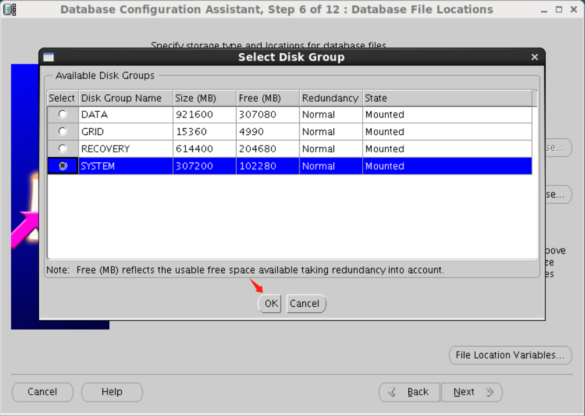The height and width of the screenshot is (416, 585).
Task: Click the Select Disk Group dialog title icon
Action: coord(49,57)
